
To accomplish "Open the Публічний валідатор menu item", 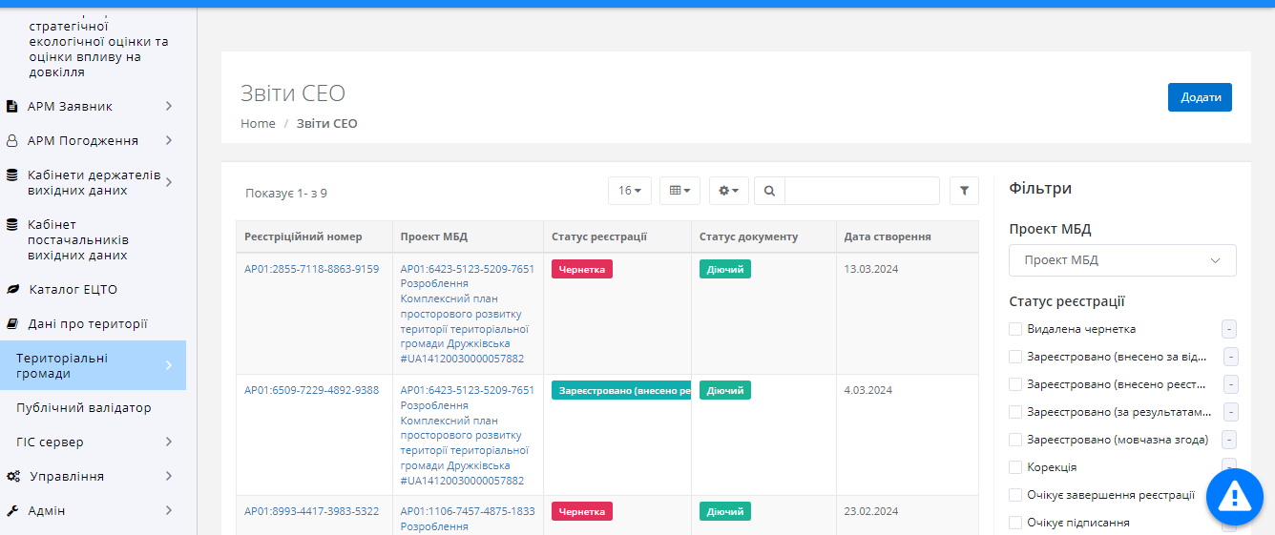I will click(84, 407).
